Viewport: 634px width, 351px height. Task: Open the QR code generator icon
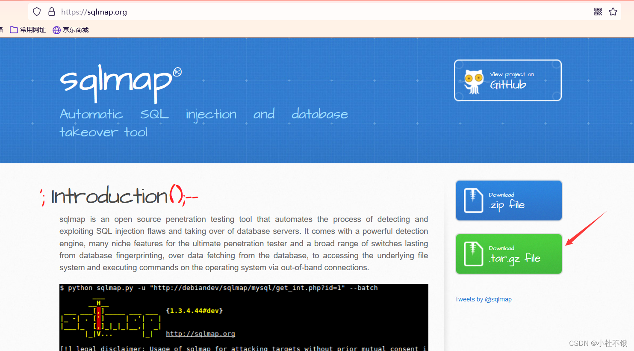click(598, 12)
